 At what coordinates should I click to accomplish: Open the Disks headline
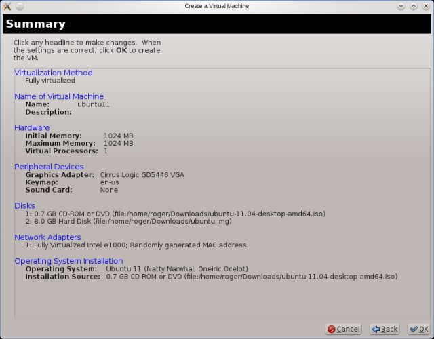pyautogui.click(x=24, y=206)
